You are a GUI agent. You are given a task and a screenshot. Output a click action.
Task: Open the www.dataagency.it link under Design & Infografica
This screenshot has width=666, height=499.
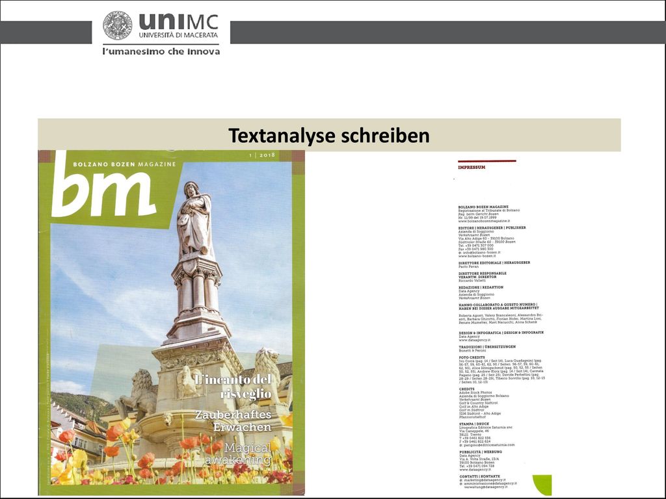coord(475,340)
